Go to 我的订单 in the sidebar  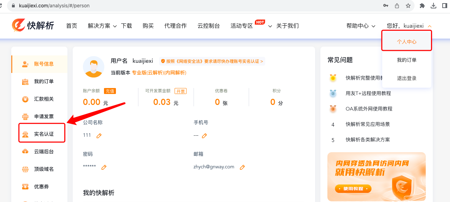coord(44,81)
